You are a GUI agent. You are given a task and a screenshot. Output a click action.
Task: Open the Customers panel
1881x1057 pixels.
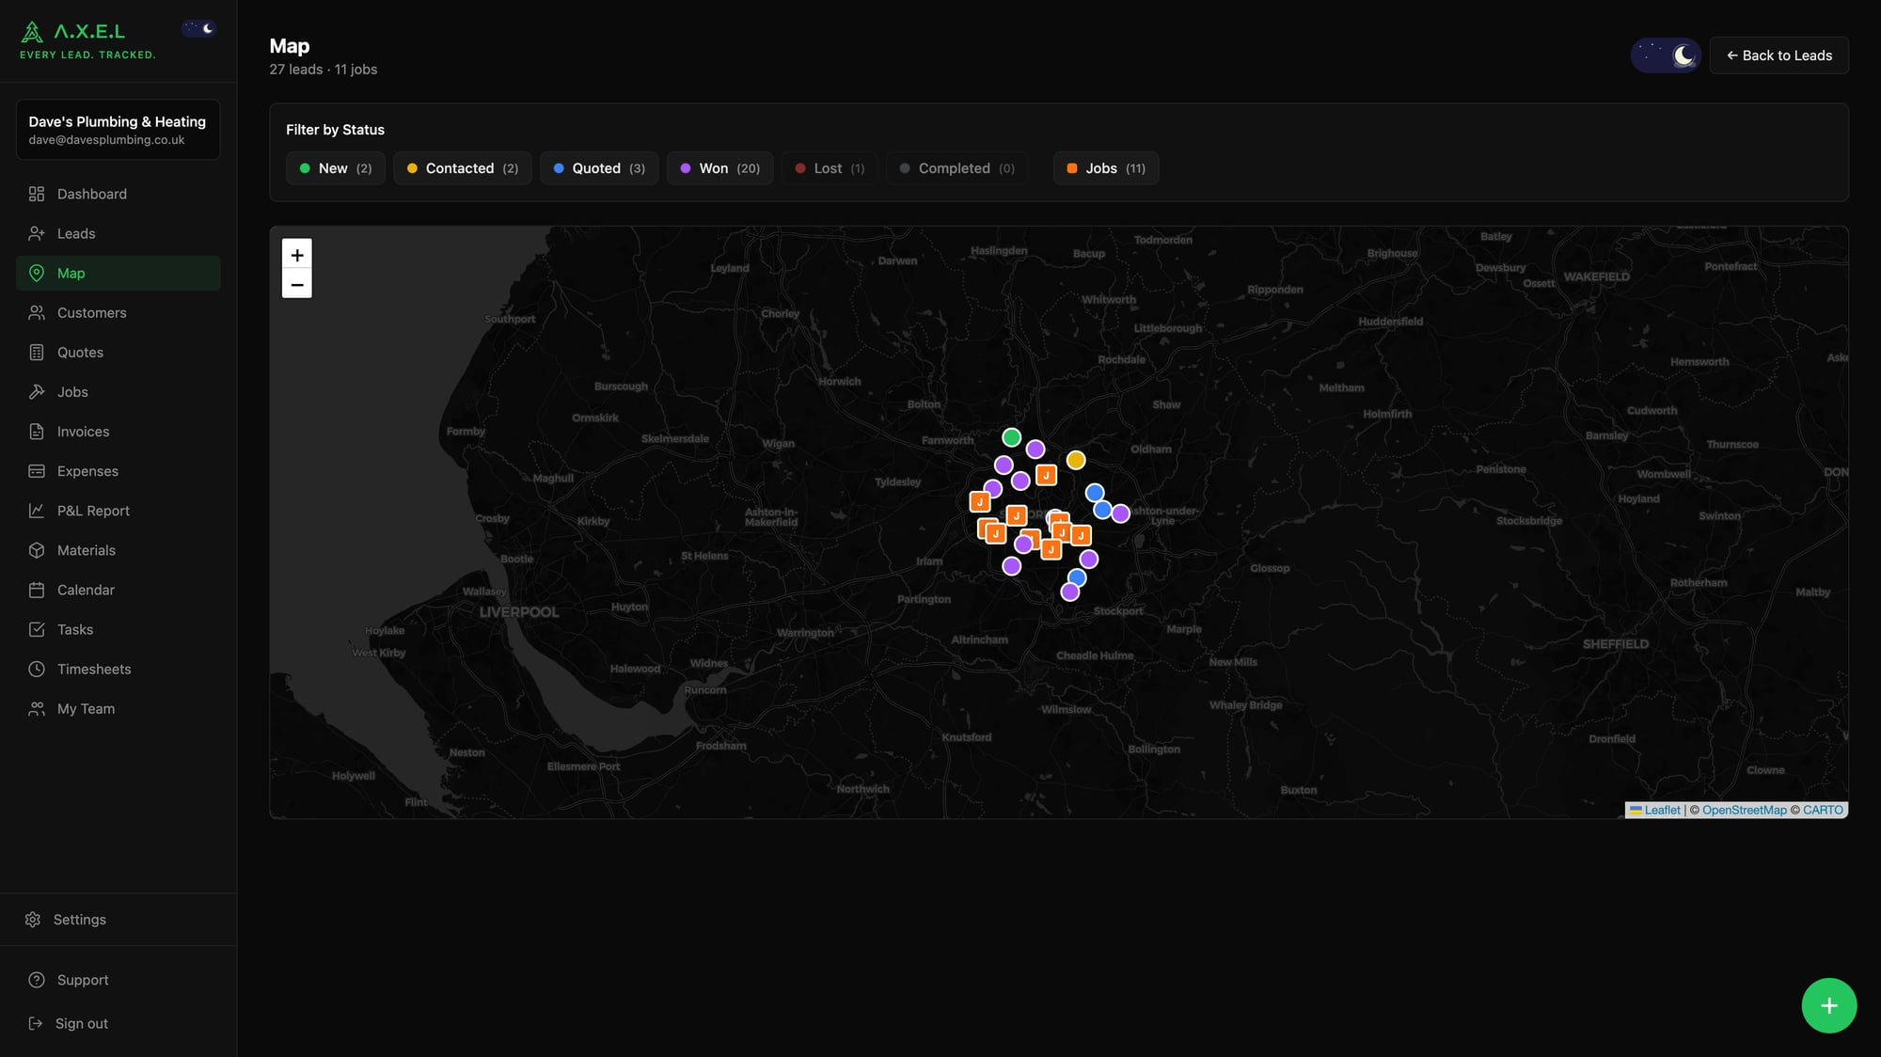[91, 312]
